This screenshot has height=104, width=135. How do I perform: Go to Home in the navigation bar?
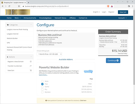[x=9, y=18]
